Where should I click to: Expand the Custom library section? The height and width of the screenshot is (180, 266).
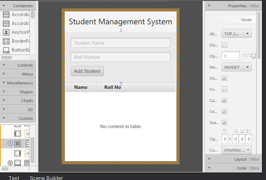point(4,118)
